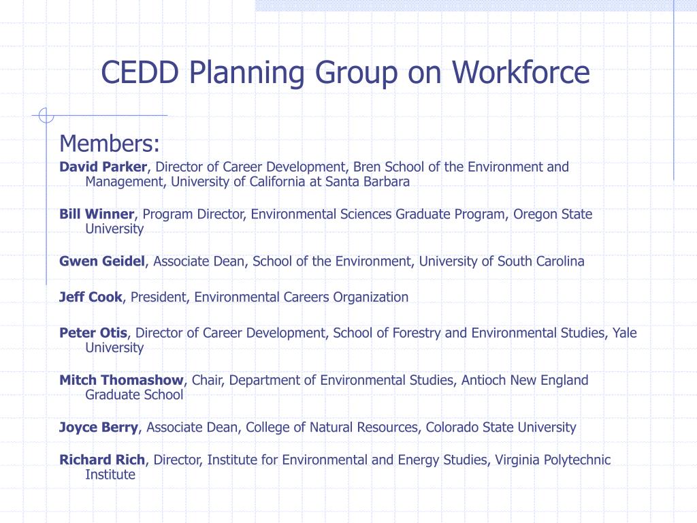The height and width of the screenshot is (523, 697).
Task: Click the name Jeff Cook
Action: (91, 297)
